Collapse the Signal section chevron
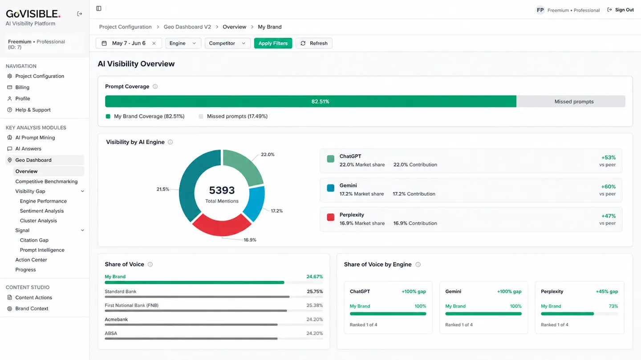Image resolution: width=641 pixels, height=360 pixels. click(x=82, y=230)
